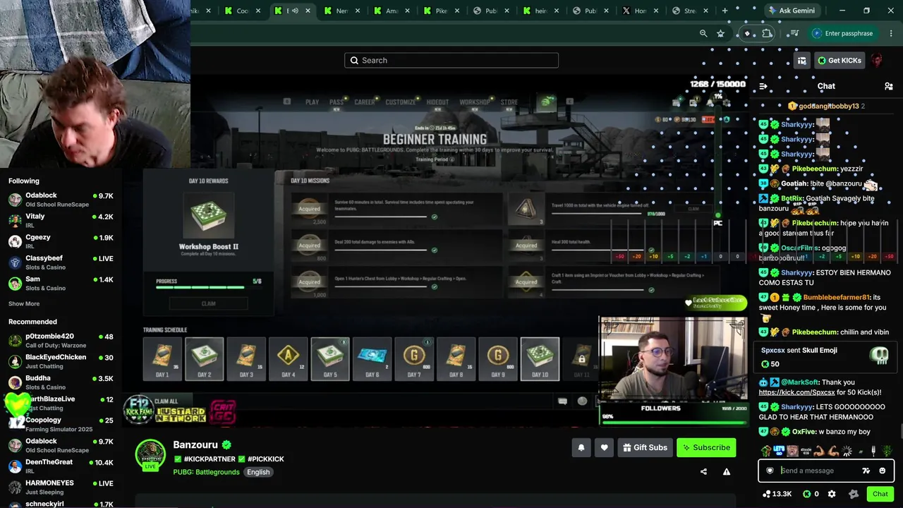The width and height of the screenshot is (903, 508).
Task: Switch to the Ama browser tab
Action: [x=392, y=11]
